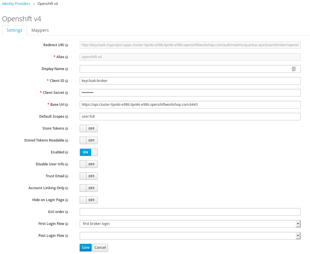Cancel the settings changes
Image resolution: width=310 pixels, height=254 pixels.
(x=100, y=248)
